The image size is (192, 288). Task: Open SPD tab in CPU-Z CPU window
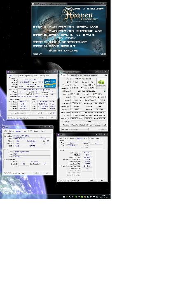35,76
